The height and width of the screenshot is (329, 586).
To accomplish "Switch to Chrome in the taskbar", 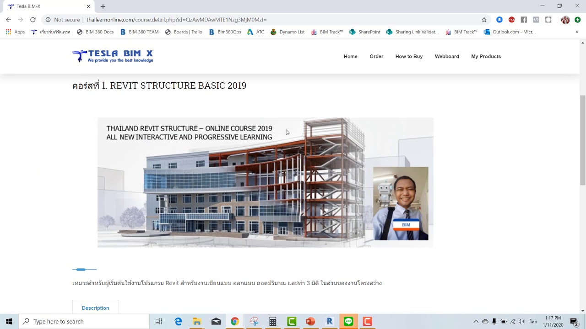I will [x=234, y=322].
